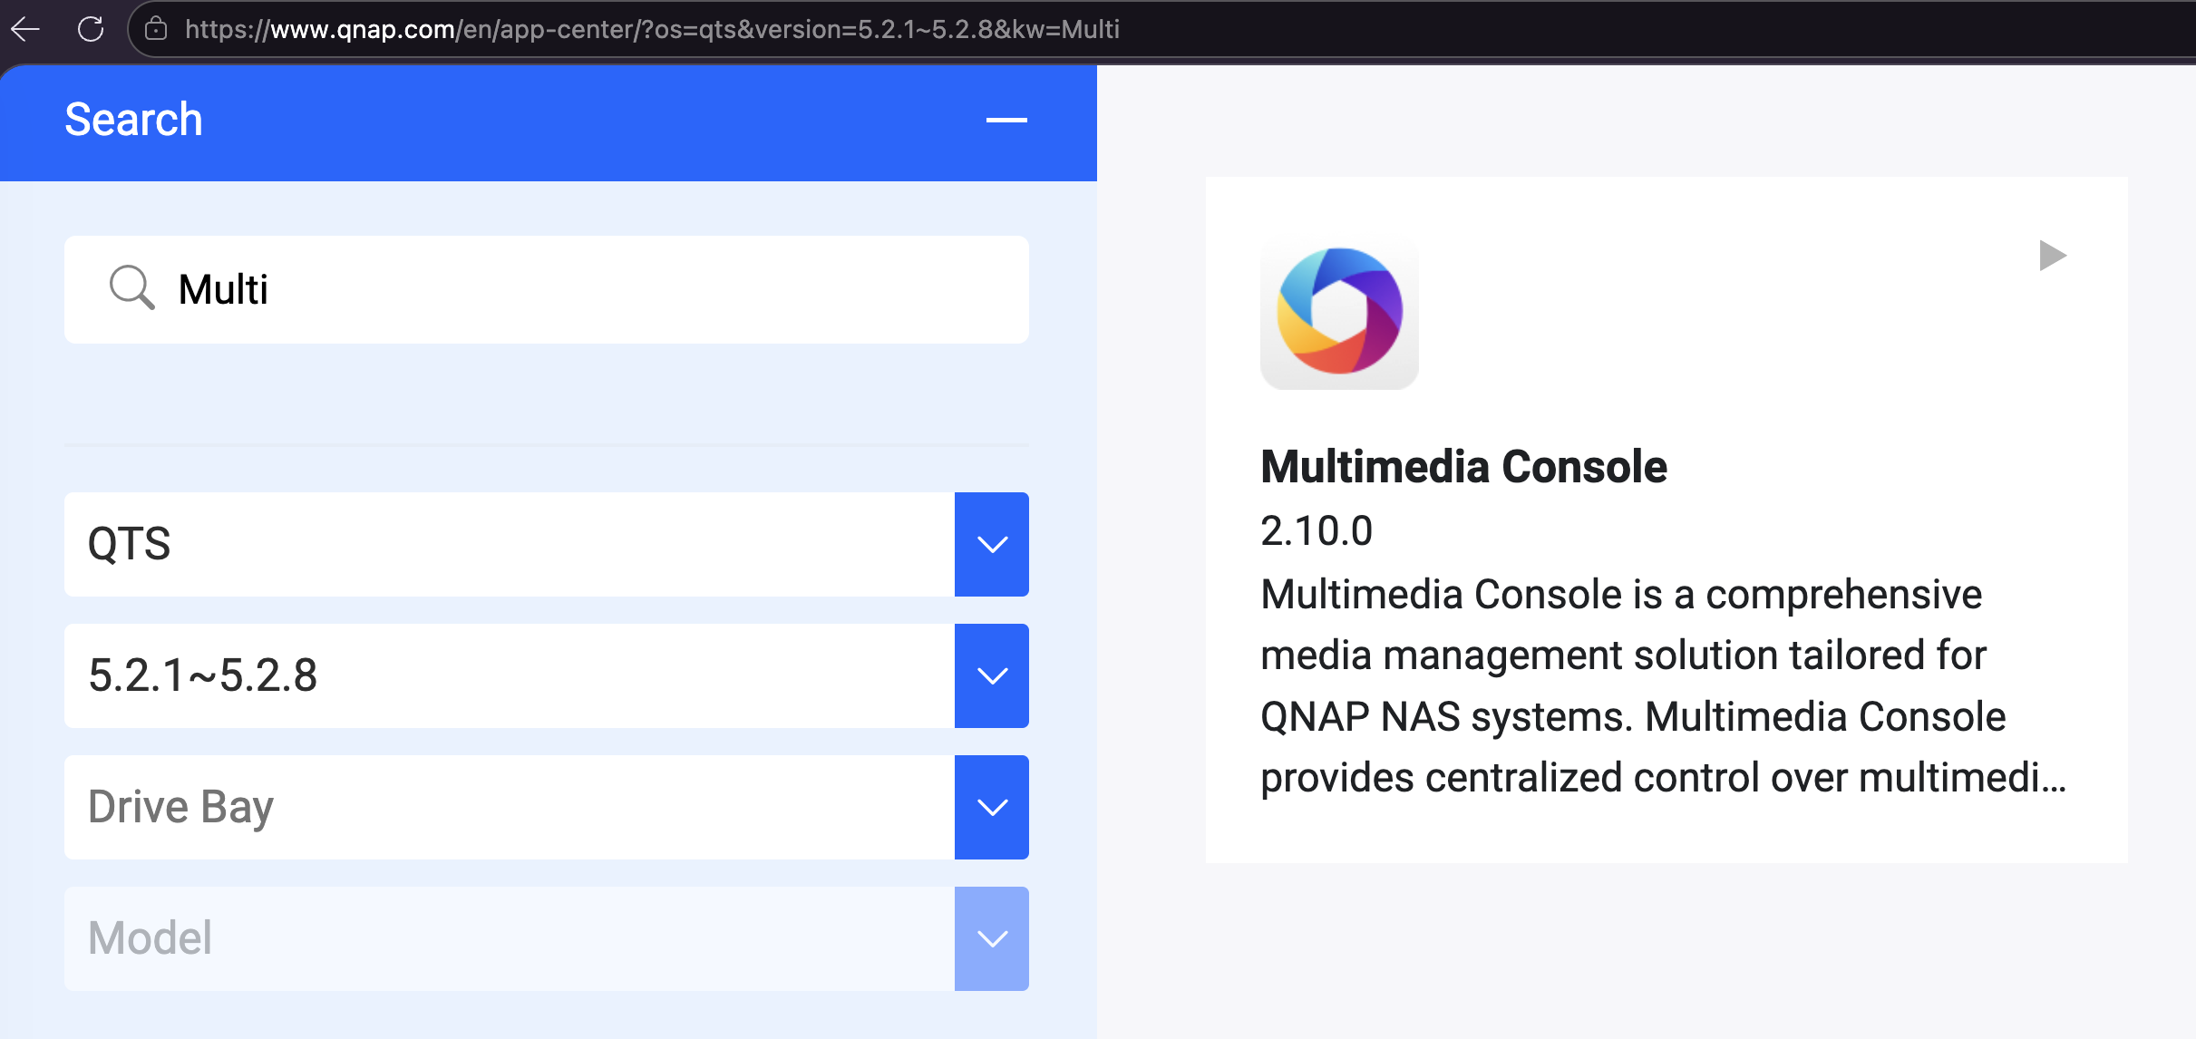This screenshot has width=2196, height=1039.
Task: Collapse the Search panel with minus icon
Action: click(x=1006, y=120)
